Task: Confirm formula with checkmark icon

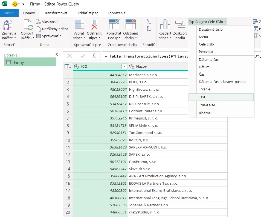Action: [x=83, y=56]
